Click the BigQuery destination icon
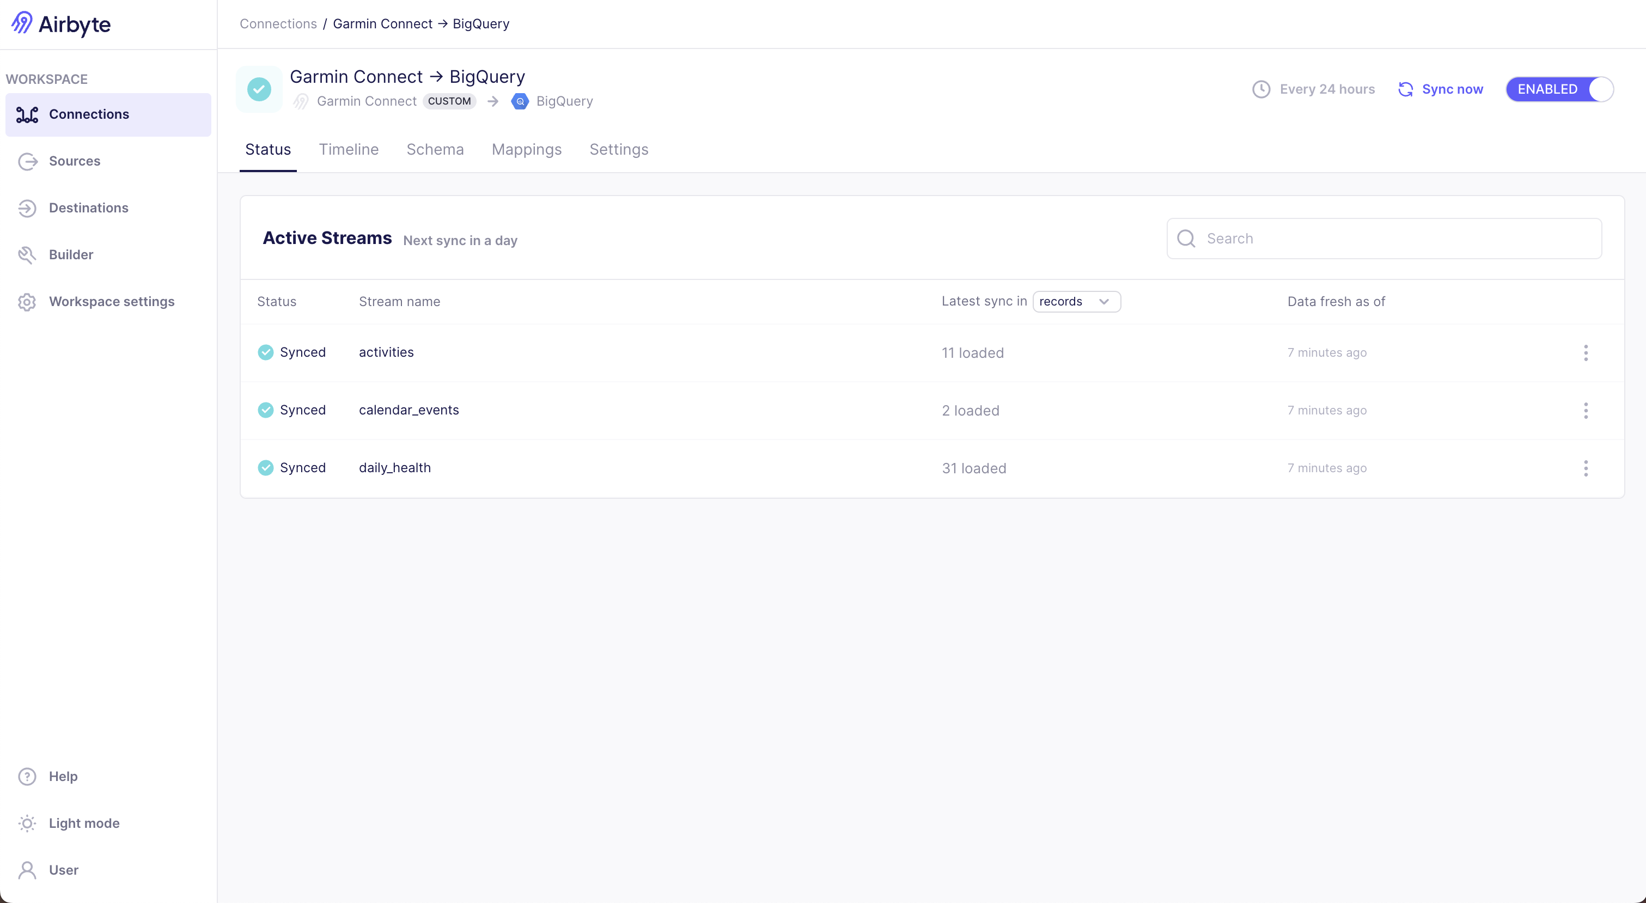This screenshot has width=1646, height=903. click(520, 101)
